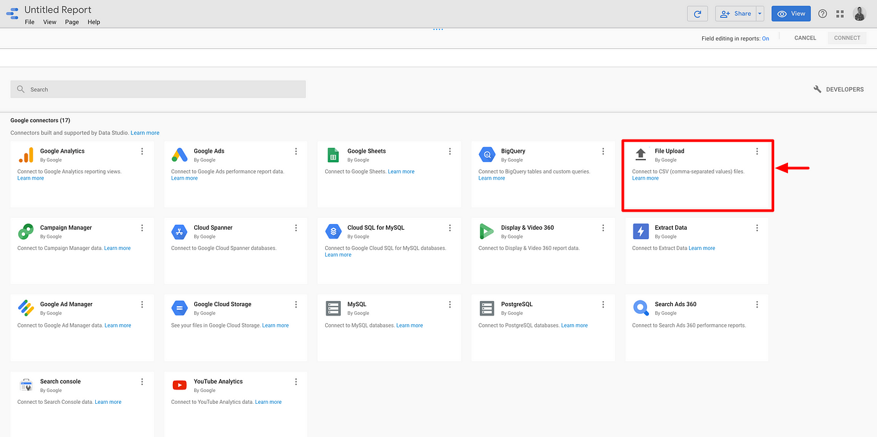Open the help question mark icon
877x437 pixels.
(823, 14)
